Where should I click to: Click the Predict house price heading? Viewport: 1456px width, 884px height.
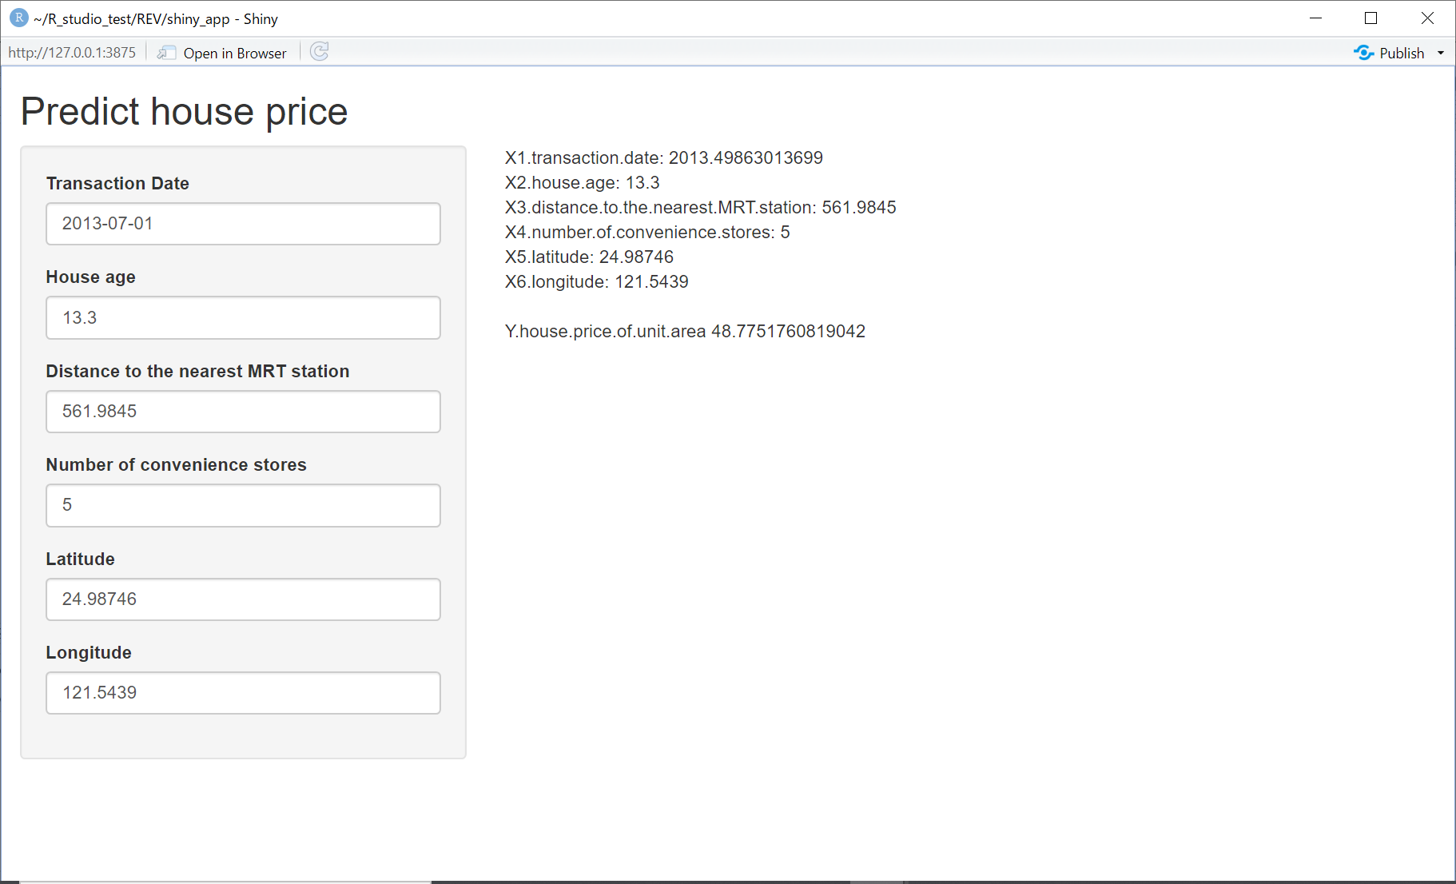click(x=184, y=111)
